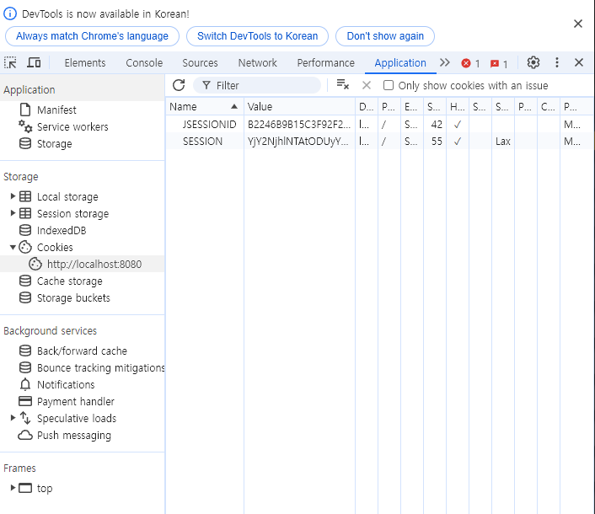Switch to the Sources tab
This screenshot has height=514, width=595.
pos(200,63)
